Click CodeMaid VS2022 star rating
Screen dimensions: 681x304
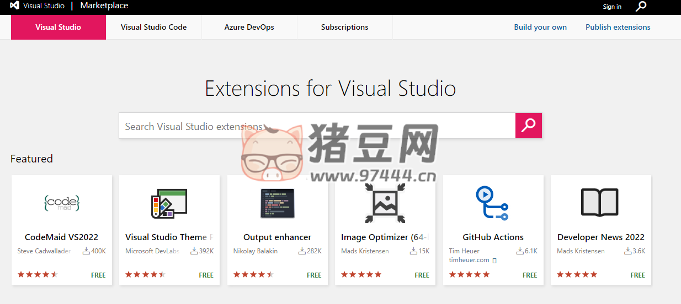click(38, 274)
